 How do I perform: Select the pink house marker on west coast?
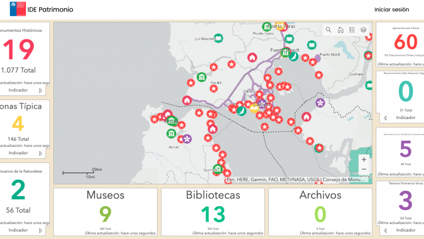tap(187, 100)
